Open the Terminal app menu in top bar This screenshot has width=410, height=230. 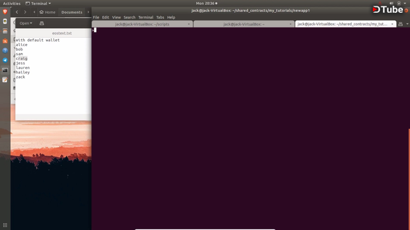38,3
